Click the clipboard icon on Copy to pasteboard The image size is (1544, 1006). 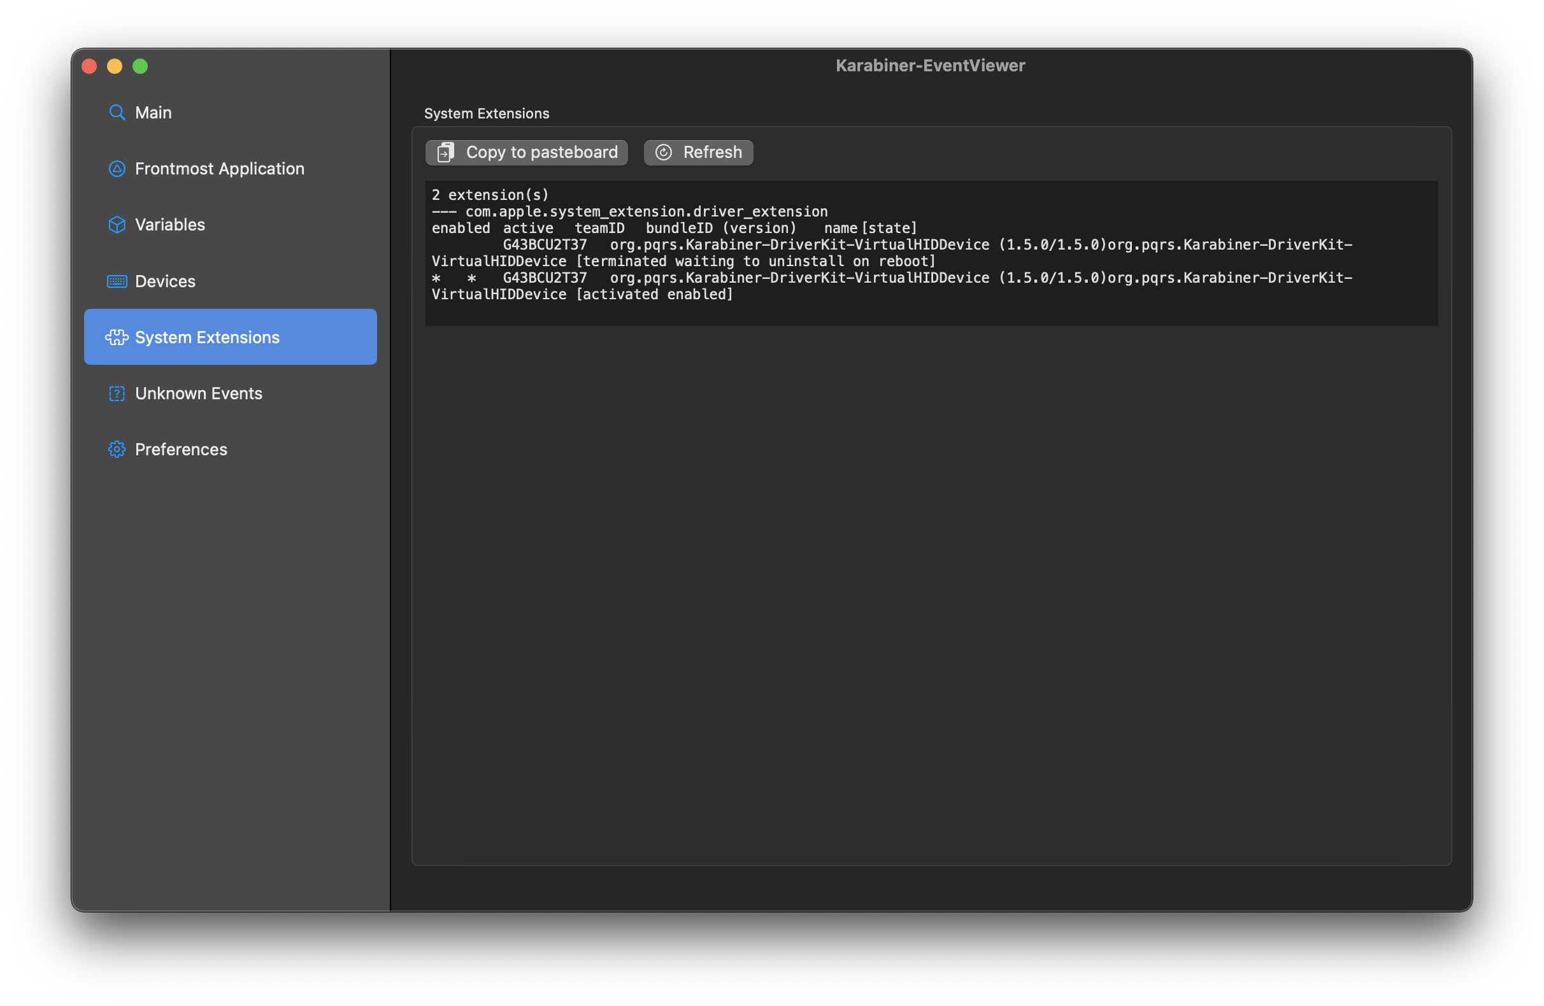[x=445, y=152]
